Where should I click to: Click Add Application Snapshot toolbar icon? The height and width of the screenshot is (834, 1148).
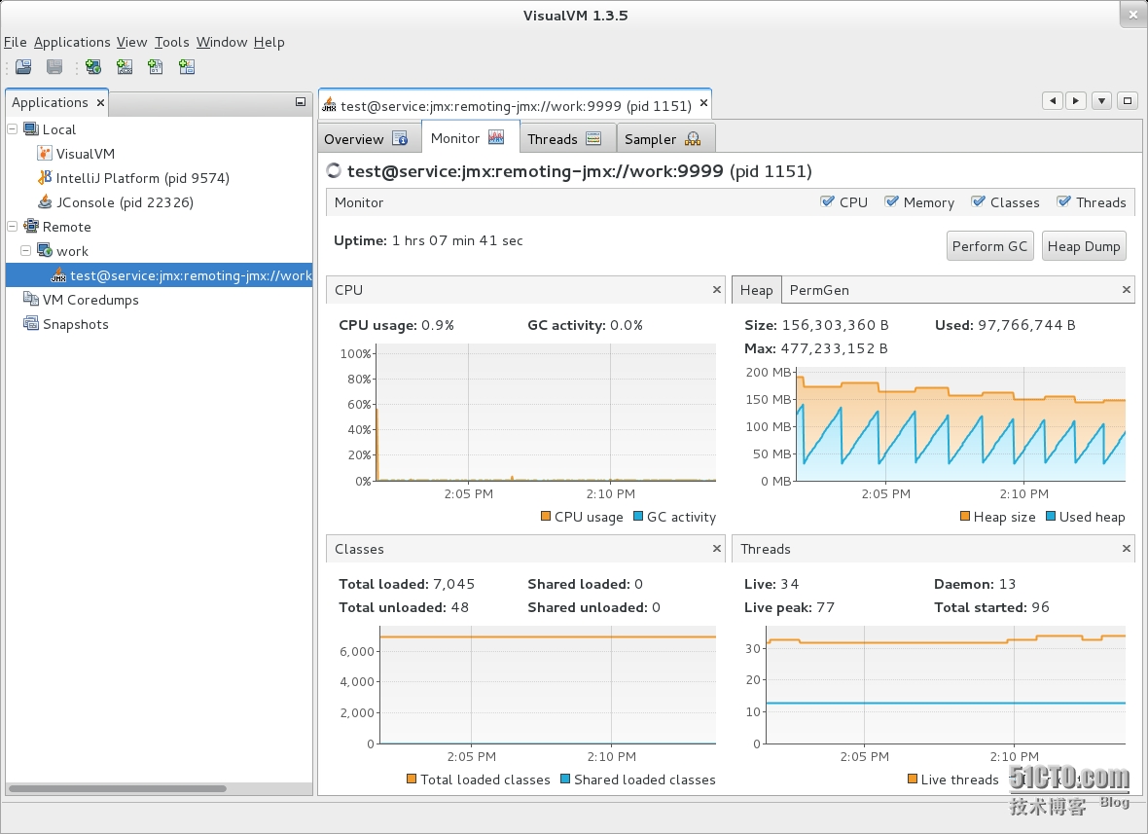click(x=187, y=67)
